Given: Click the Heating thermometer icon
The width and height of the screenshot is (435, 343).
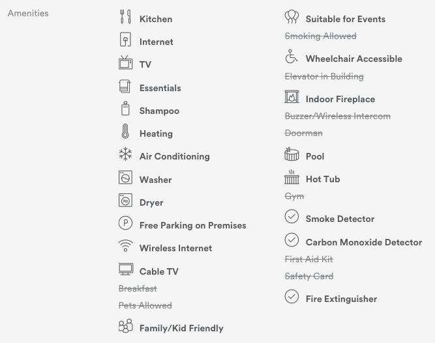Looking at the screenshot, I should (125, 132).
